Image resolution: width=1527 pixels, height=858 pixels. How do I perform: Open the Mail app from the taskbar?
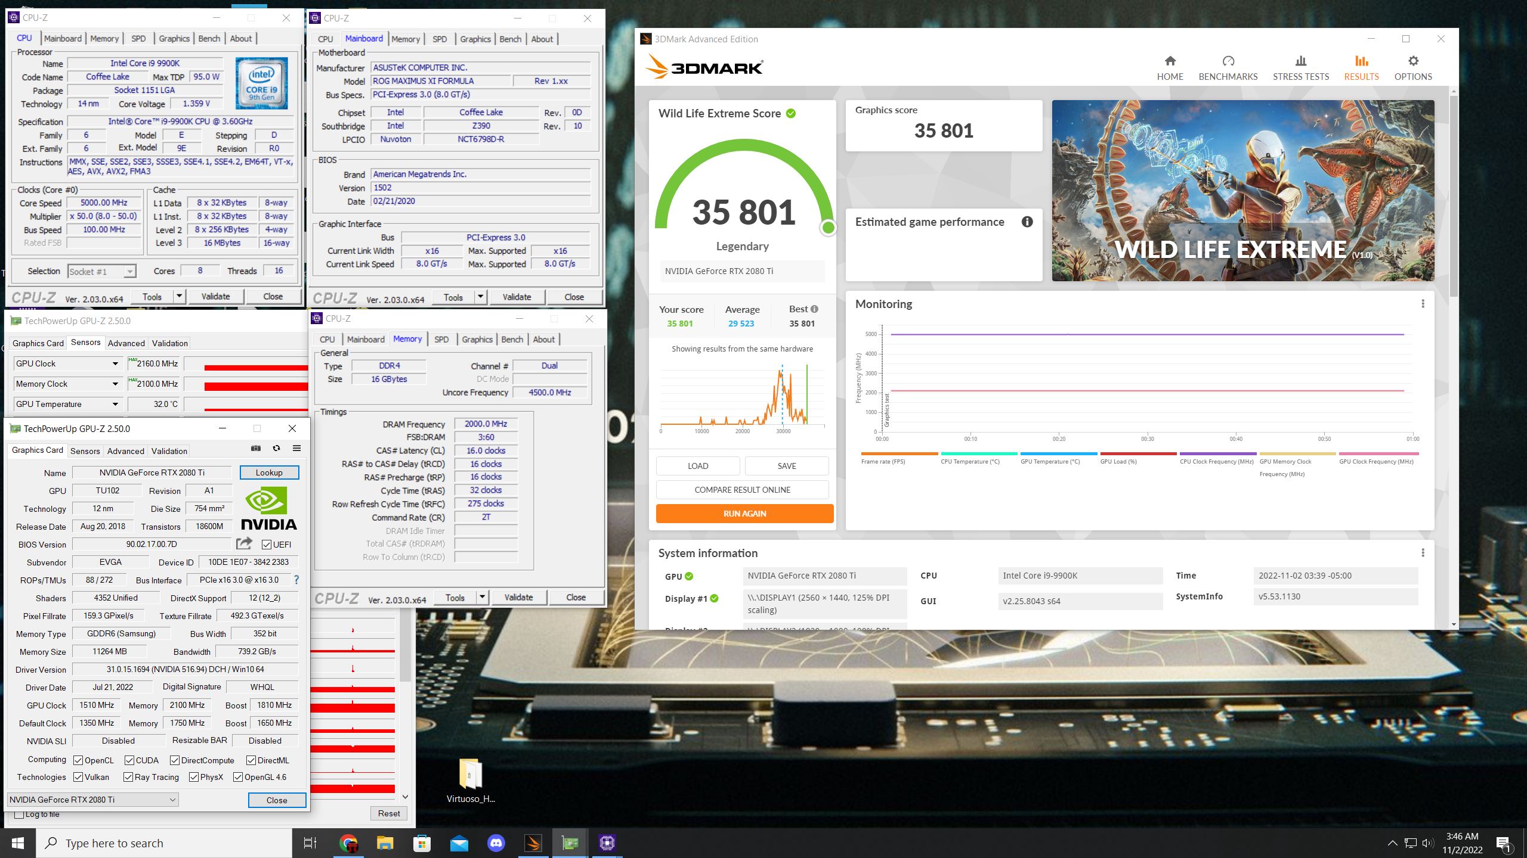point(459,843)
